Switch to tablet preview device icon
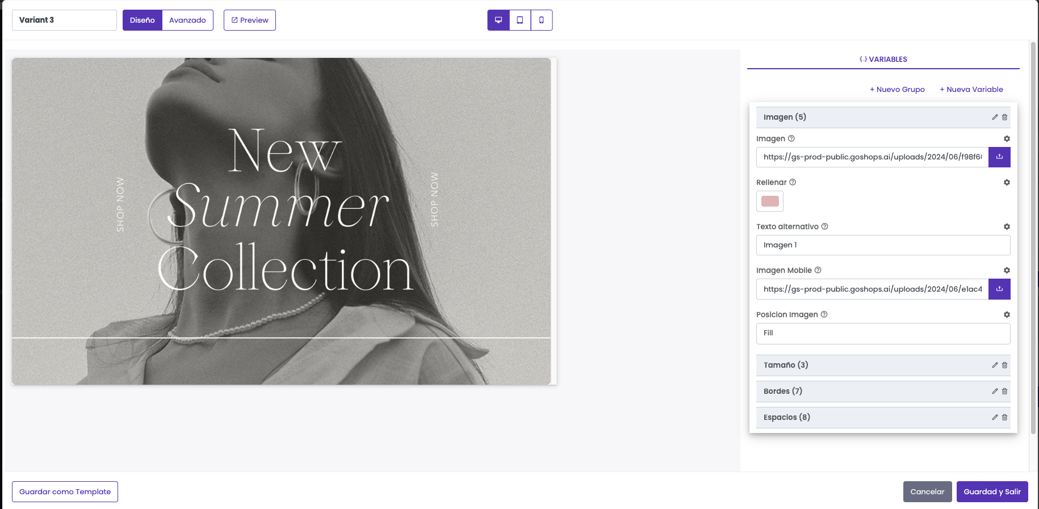 pyautogui.click(x=520, y=20)
